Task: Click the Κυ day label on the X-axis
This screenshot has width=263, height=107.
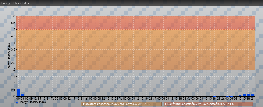Action: click(189, 98)
